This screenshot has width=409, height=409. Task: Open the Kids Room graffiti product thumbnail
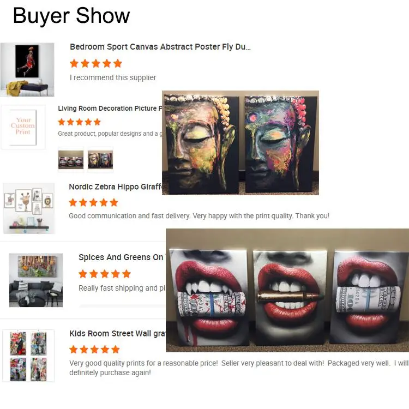[x=28, y=356]
